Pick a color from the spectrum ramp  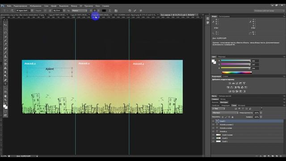(x=237, y=72)
